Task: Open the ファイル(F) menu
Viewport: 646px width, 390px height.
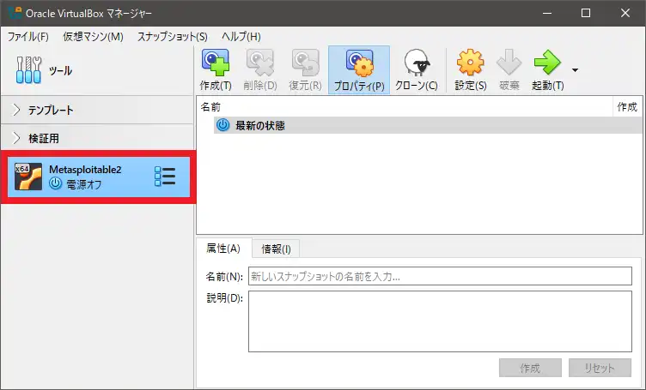Action: pyautogui.click(x=29, y=37)
